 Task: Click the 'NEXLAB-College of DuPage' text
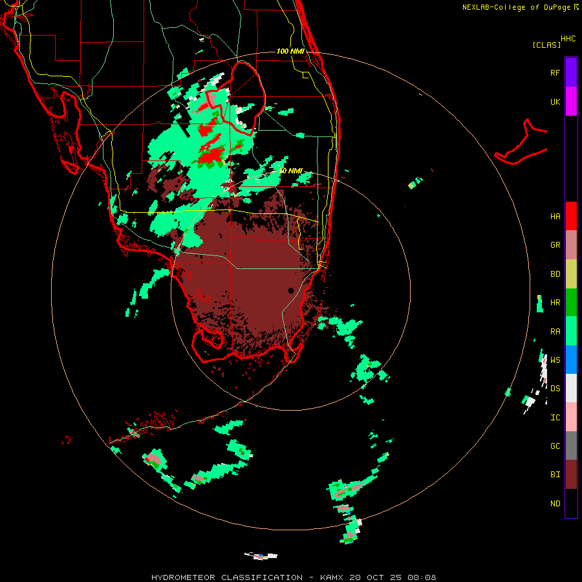coord(516,7)
